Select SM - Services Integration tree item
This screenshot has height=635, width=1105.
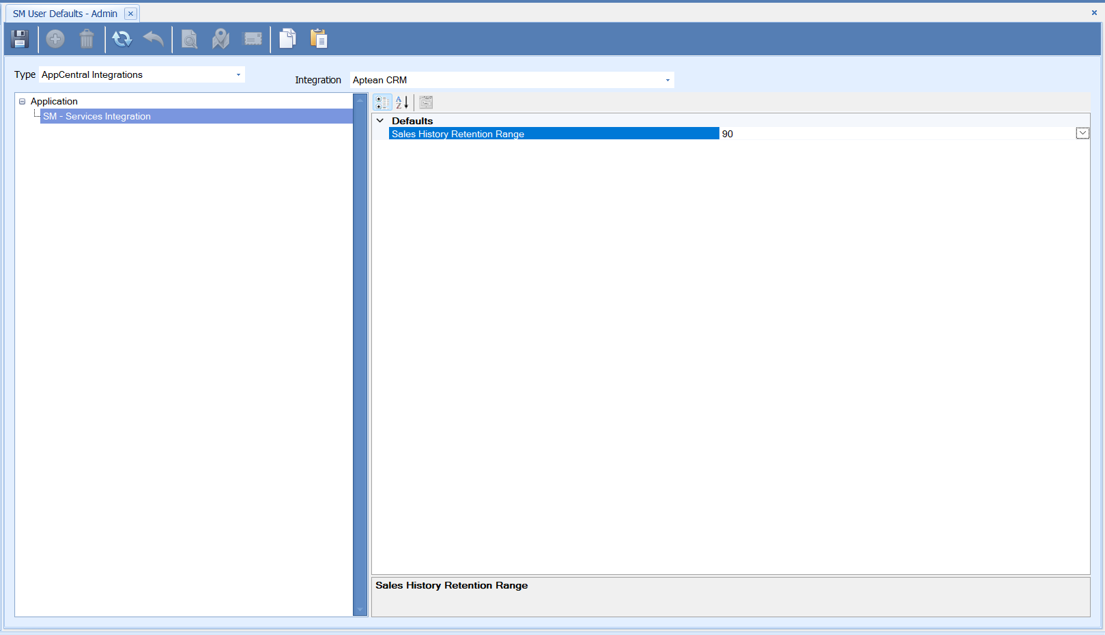pyautogui.click(x=97, y=117)
